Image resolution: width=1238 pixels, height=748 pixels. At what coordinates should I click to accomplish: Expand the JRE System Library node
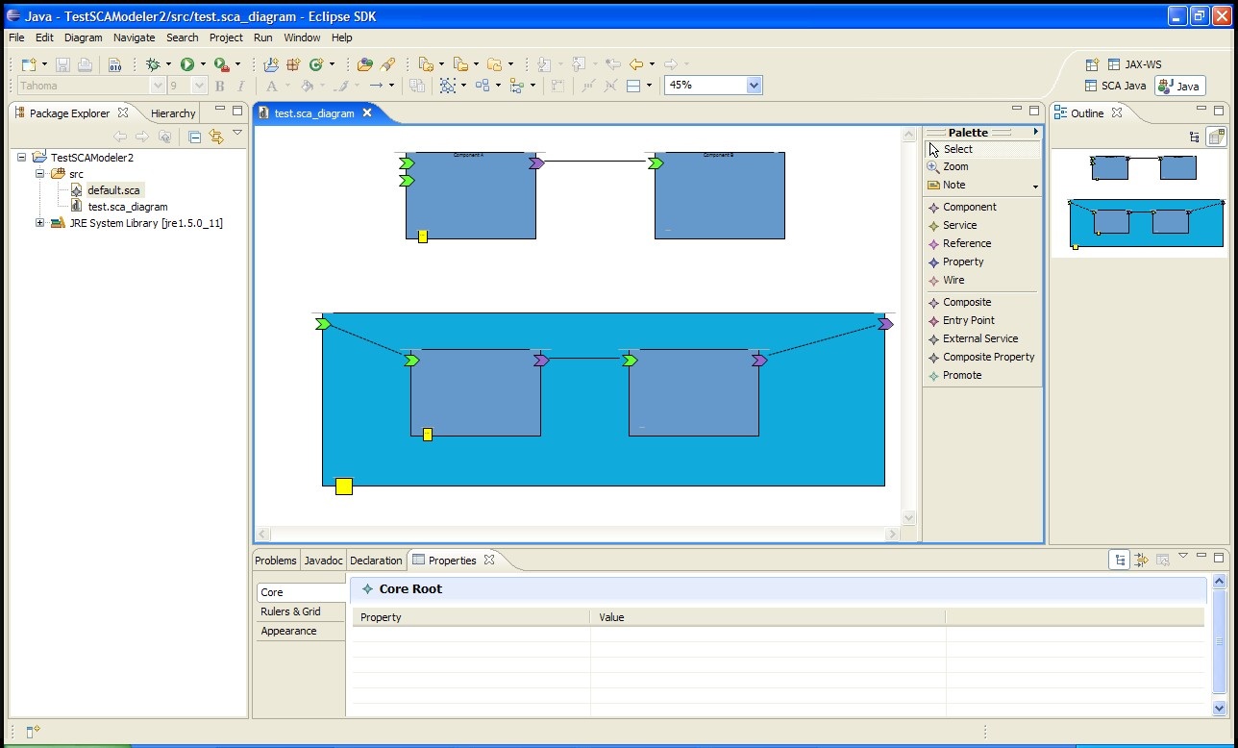tap(40, 223)
